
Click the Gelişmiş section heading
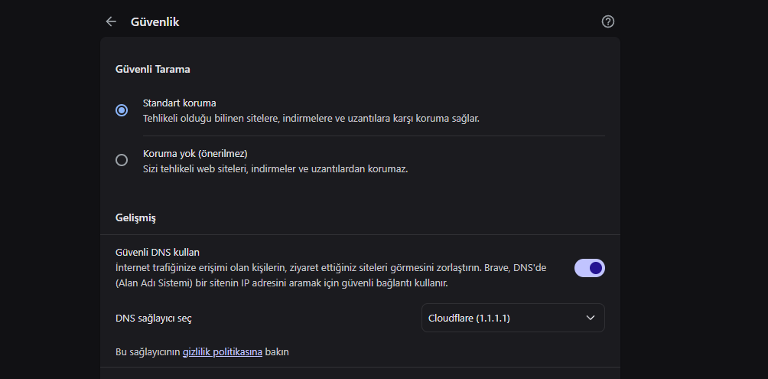(x=135, y=217)
